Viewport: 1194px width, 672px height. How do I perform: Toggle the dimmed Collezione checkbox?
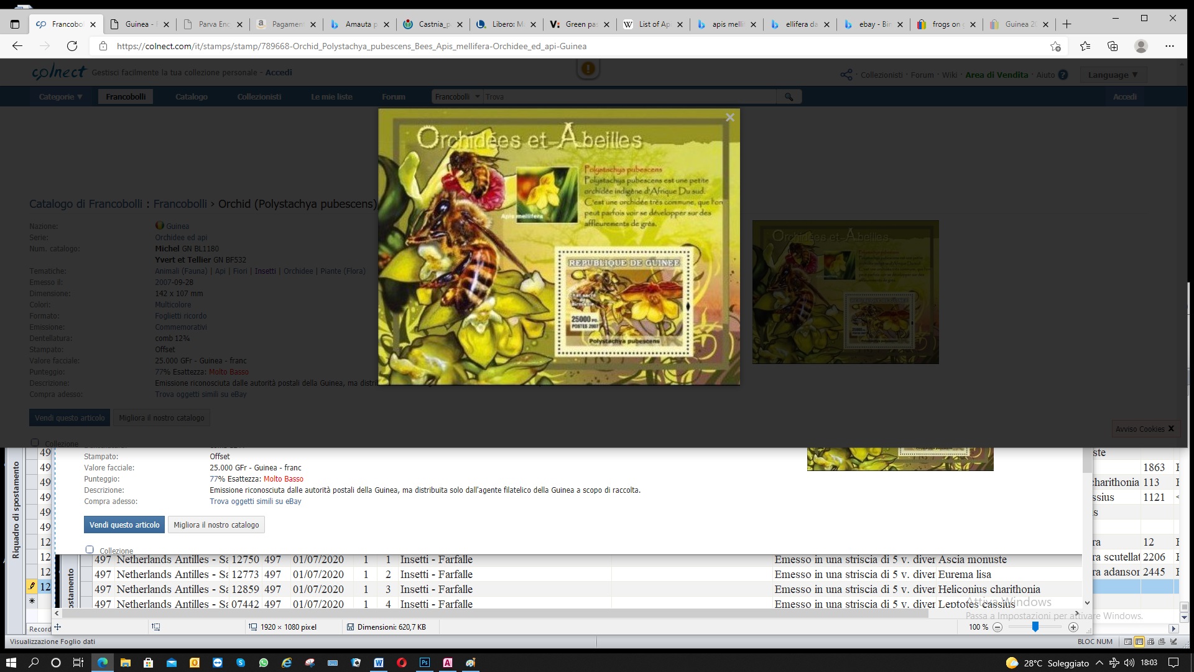coord(35,442)
